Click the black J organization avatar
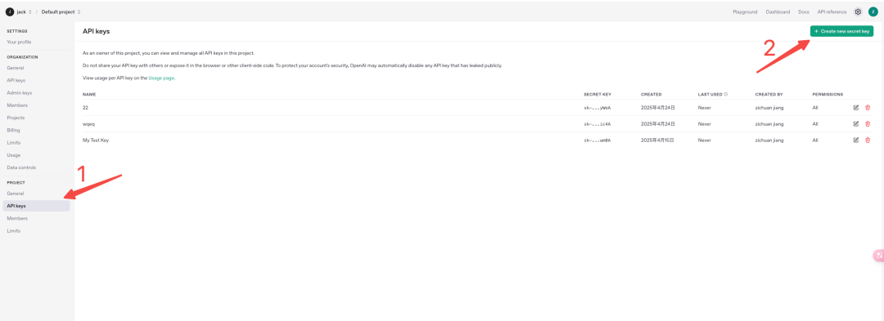 click(x=10, y=11)
